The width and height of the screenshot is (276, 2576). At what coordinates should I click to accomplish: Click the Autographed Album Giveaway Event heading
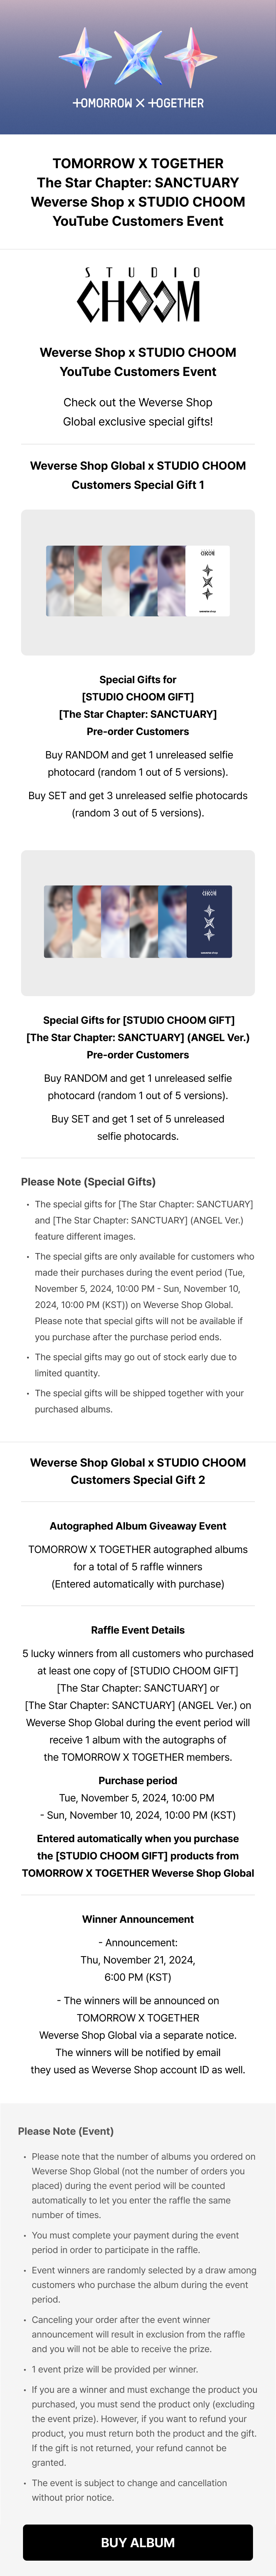pyautogui.click(x=138, y=1526)
